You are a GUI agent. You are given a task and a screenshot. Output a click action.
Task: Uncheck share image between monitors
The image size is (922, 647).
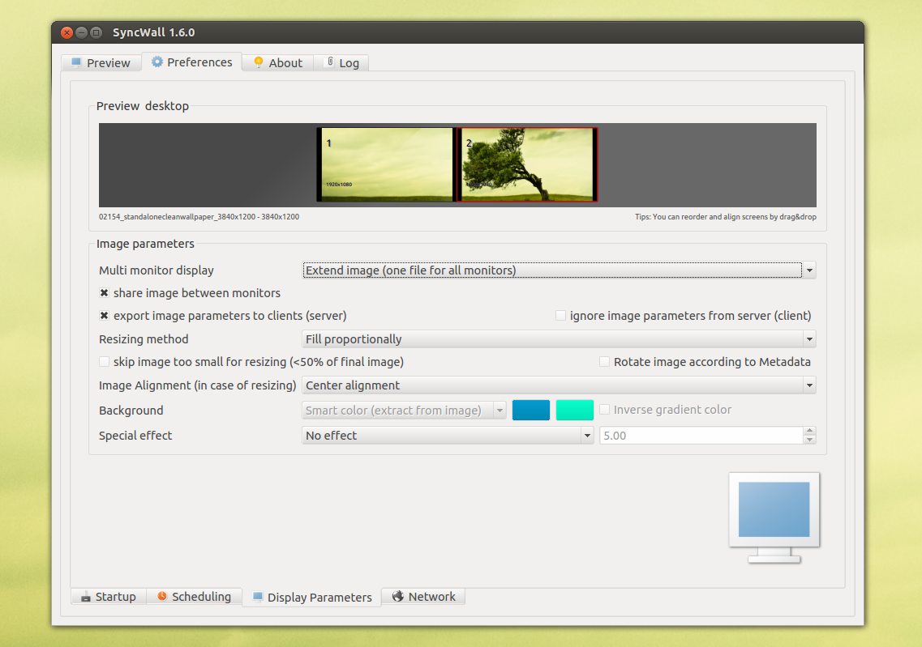pyautogui.click(x=105, y=293)
